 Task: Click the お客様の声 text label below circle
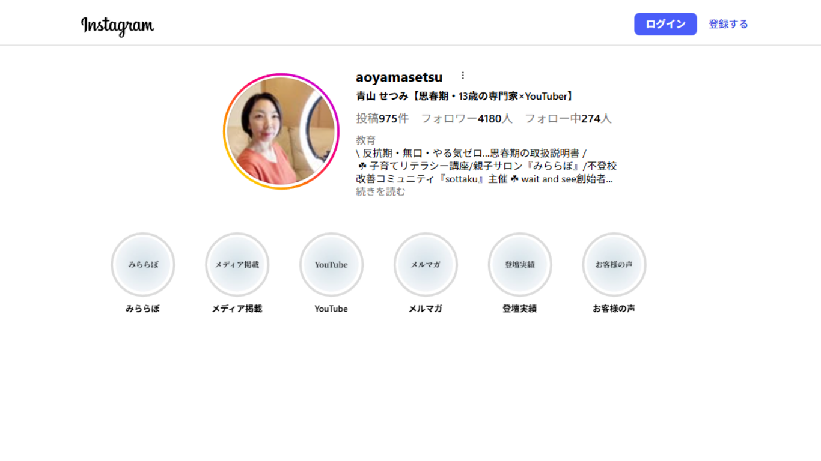[x=614, y=309]
